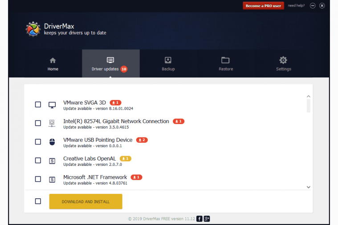Go to the Home tab
Viewport: 338px width, 225px height.
[53, 63]
